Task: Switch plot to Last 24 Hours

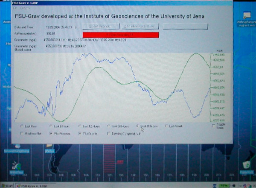Action: coord(108,126)
